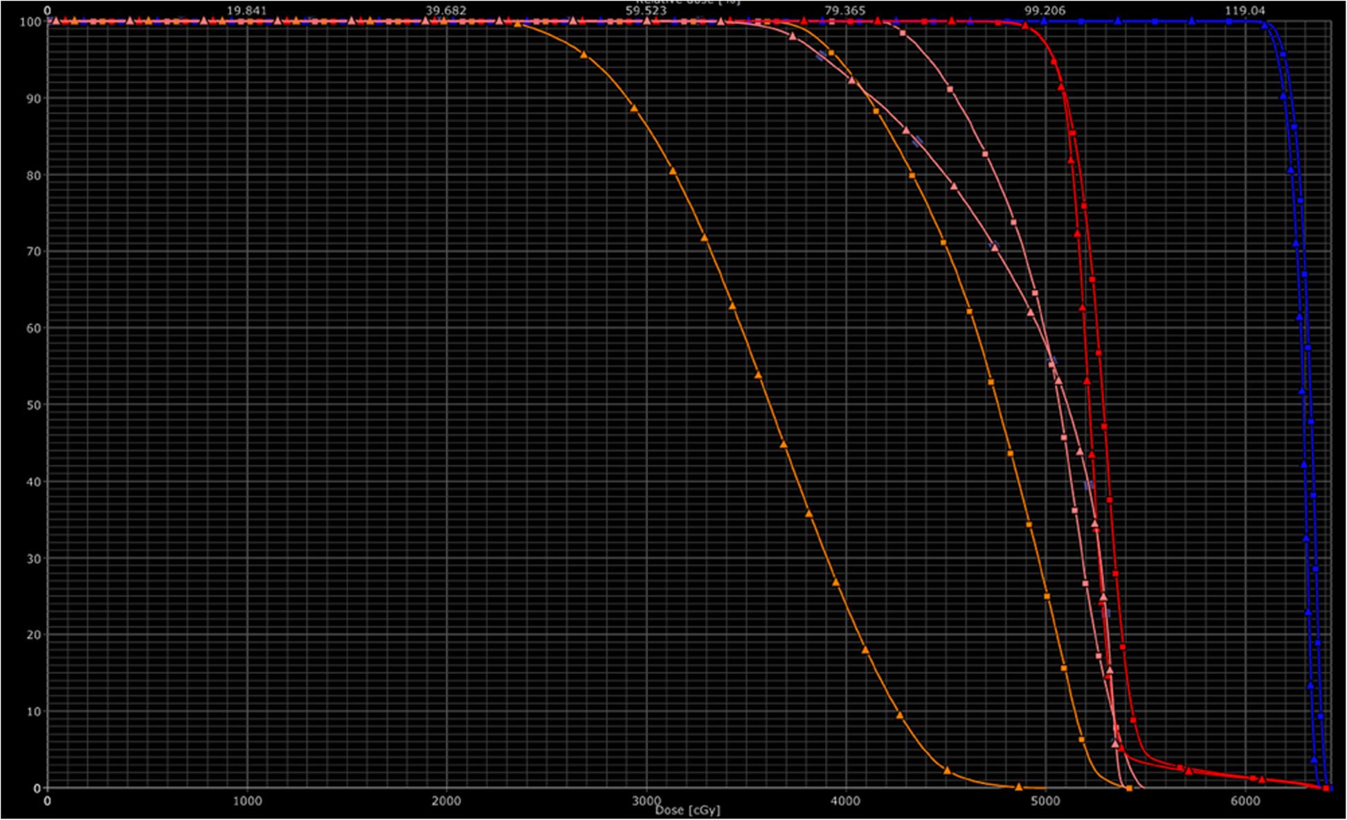Screen dimensions: 1347x820
Task: Click the 3000 dose axis label
Action: tap(646, 801)
